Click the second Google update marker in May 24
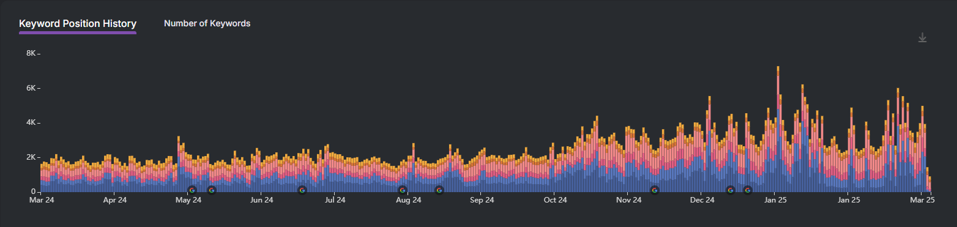 (212, 190)
